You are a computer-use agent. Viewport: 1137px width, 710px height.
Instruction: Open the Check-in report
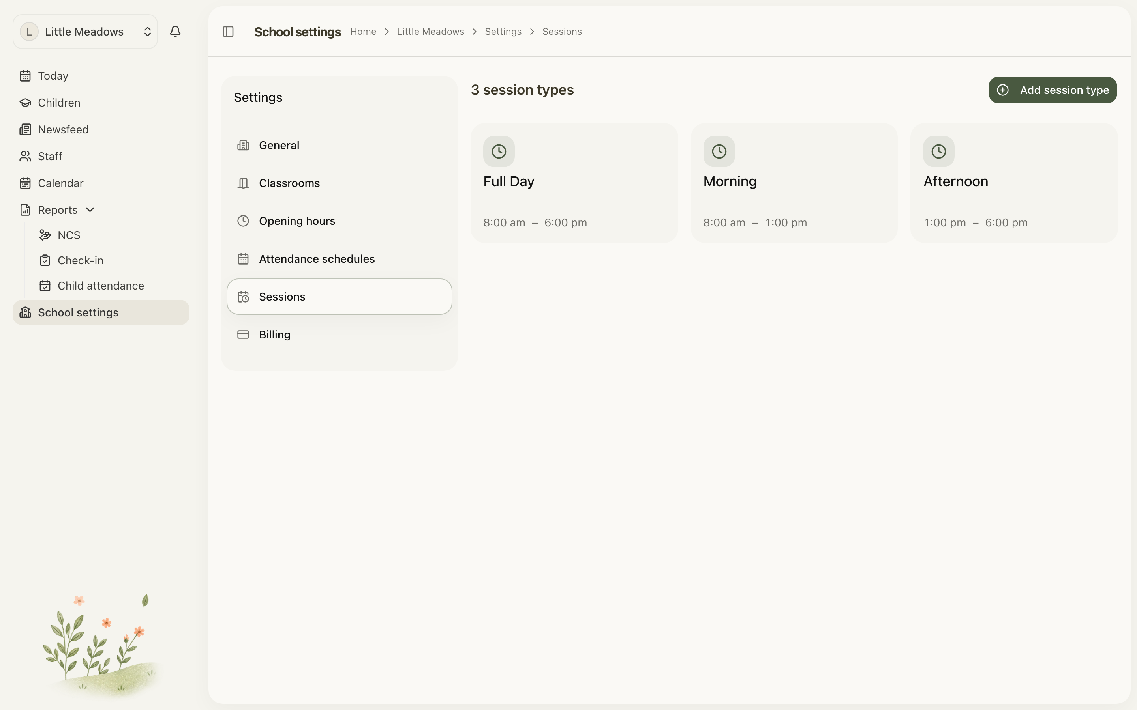click(x=111, y=260)
